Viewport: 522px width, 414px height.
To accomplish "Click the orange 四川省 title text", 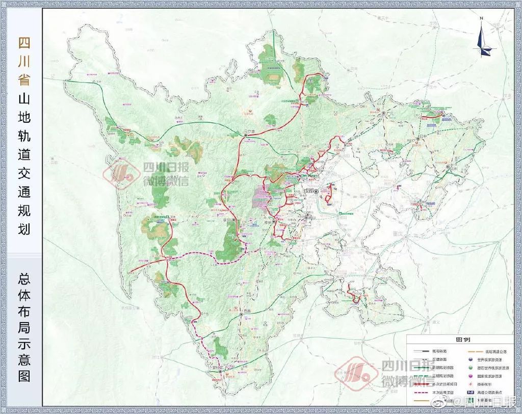I will click(24, 62).
